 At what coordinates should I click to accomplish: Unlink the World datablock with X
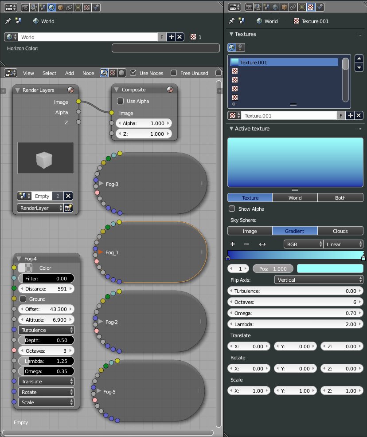180,37
